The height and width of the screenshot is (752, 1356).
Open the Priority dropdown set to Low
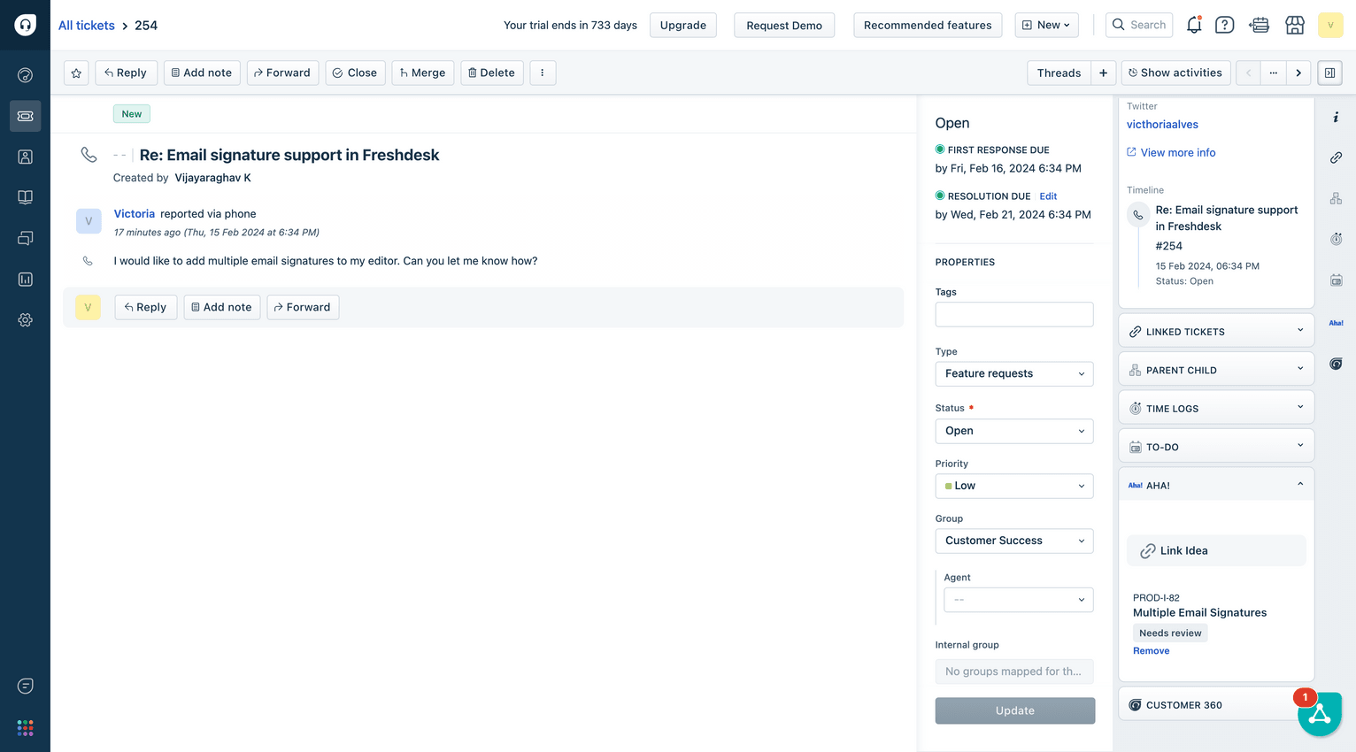tap(1013, 486)
